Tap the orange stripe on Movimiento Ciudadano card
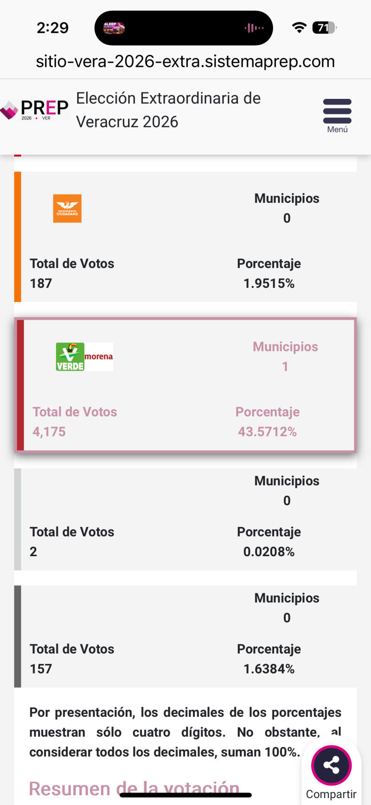Viewport: 371px width, 805px height. click(x=18, y=237)
